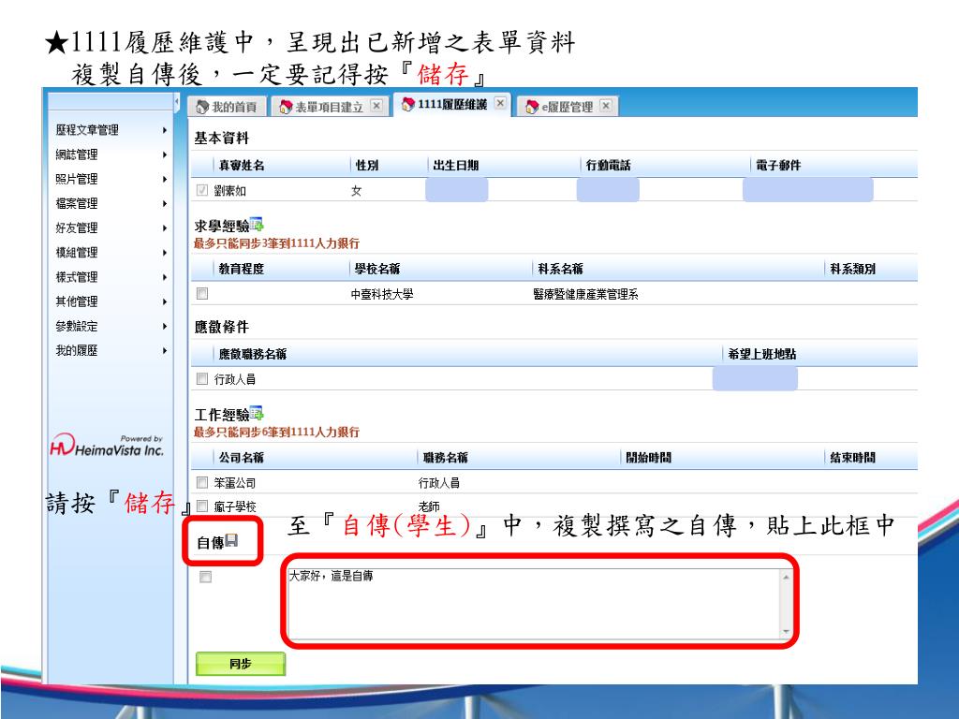
Task: Click the save disk icon next to 自傳
Action: point(231,540)
